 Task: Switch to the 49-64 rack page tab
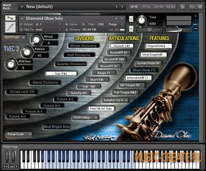tap(170, 7)
